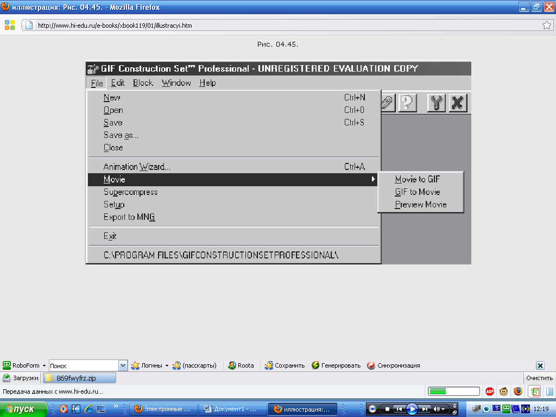Click into the URL address field
Viewport: 556px width, 417px height.
tap(287, 26)
